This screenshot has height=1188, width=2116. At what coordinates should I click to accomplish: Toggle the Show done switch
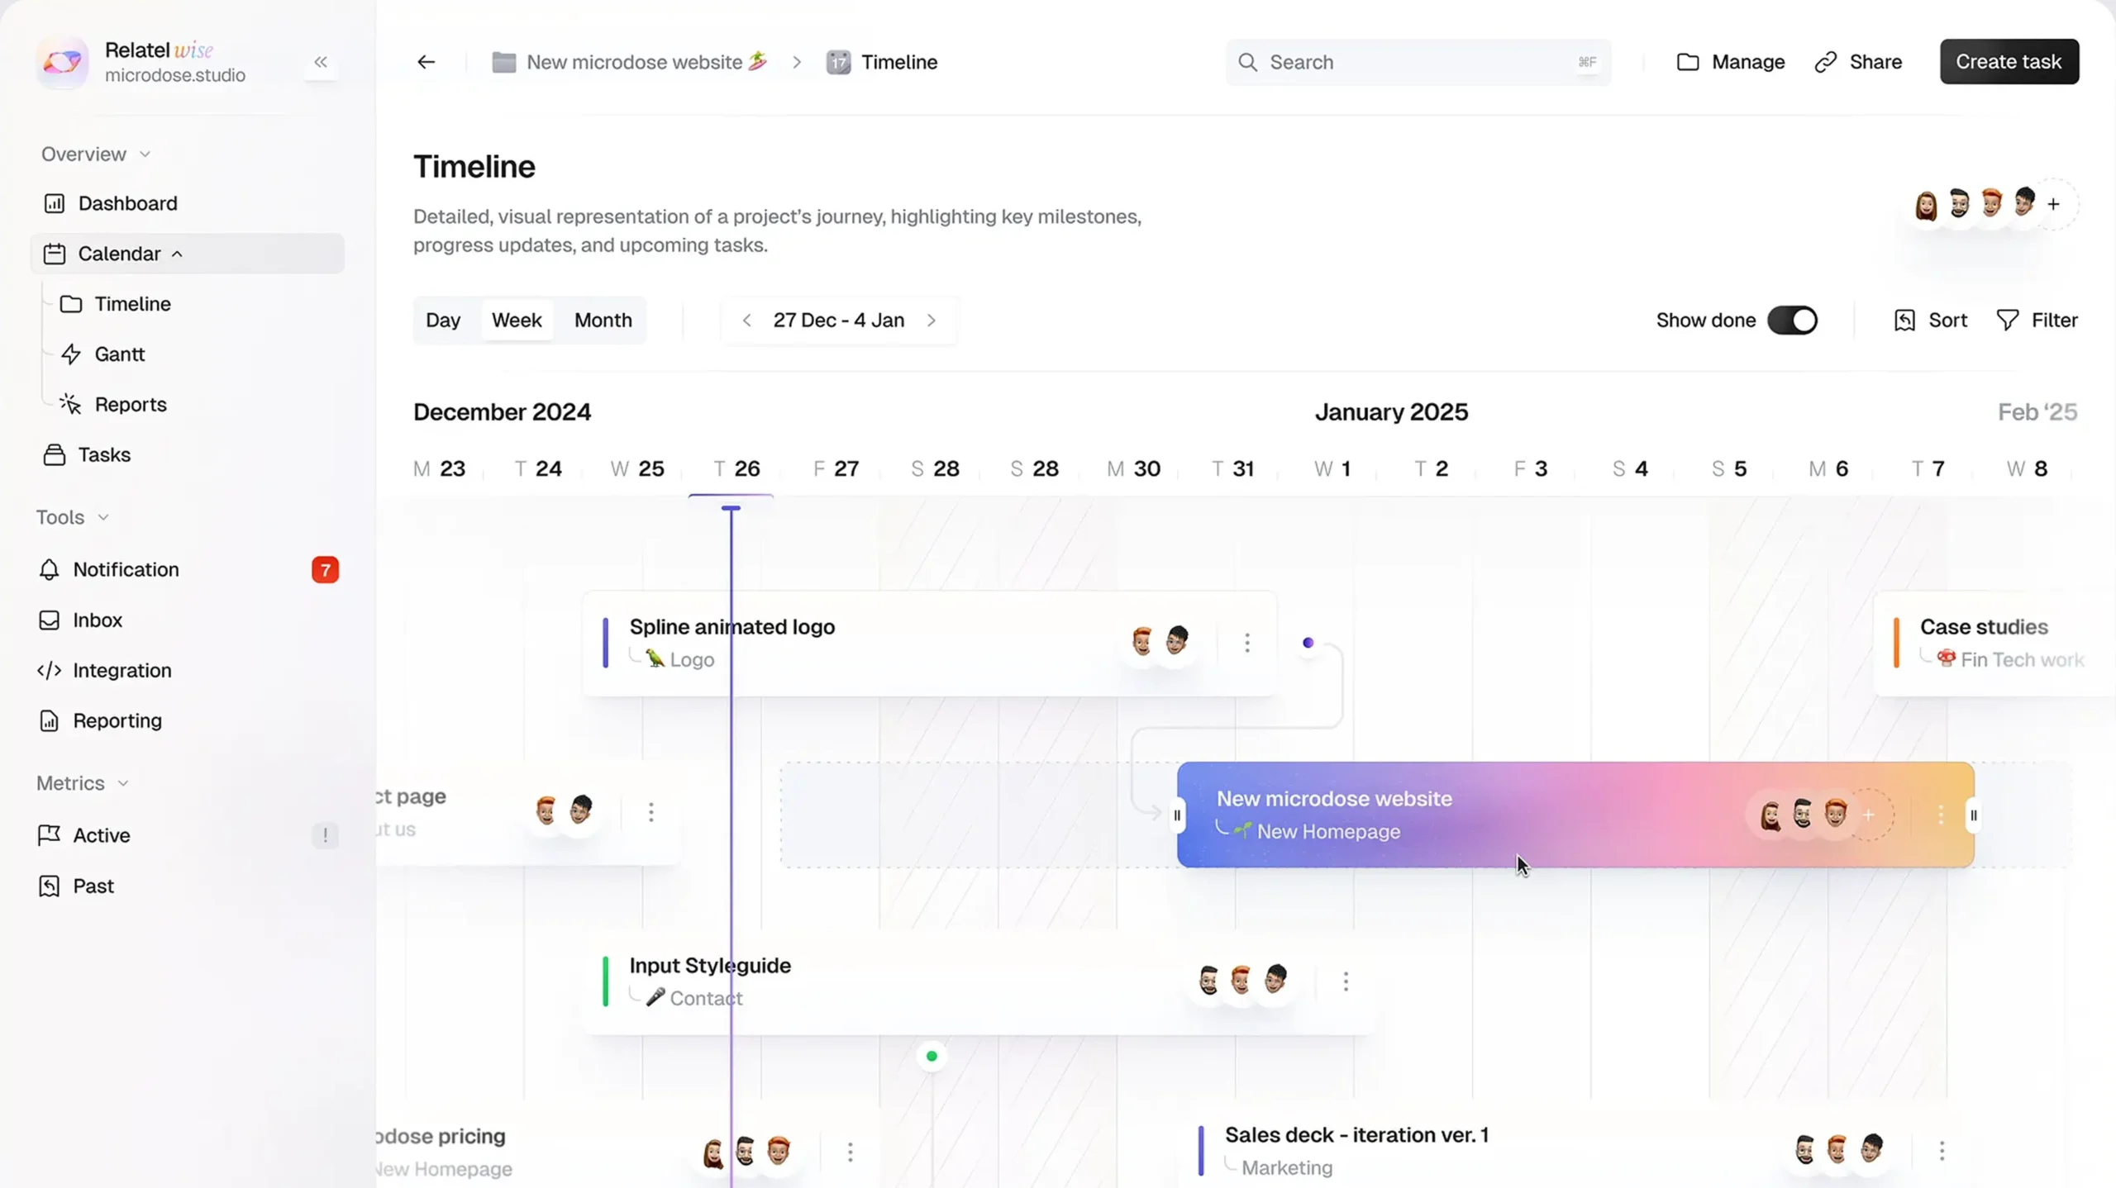point(1792,320)
